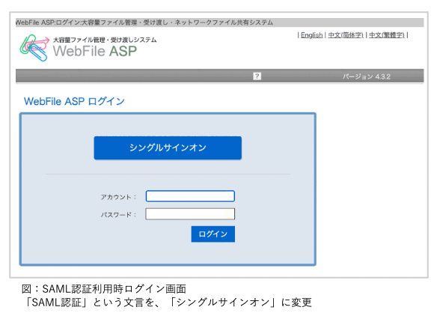The image size is (437, 322).
Task: Click the WebFile ASP ログイン heading
Action: [x=74, y=101]
